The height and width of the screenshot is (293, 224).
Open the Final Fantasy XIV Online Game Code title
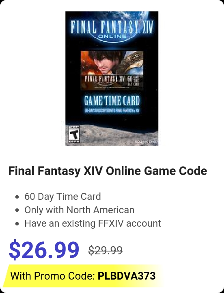[108, 171]
